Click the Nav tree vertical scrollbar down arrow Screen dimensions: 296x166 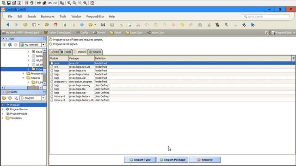click(44, 84)
